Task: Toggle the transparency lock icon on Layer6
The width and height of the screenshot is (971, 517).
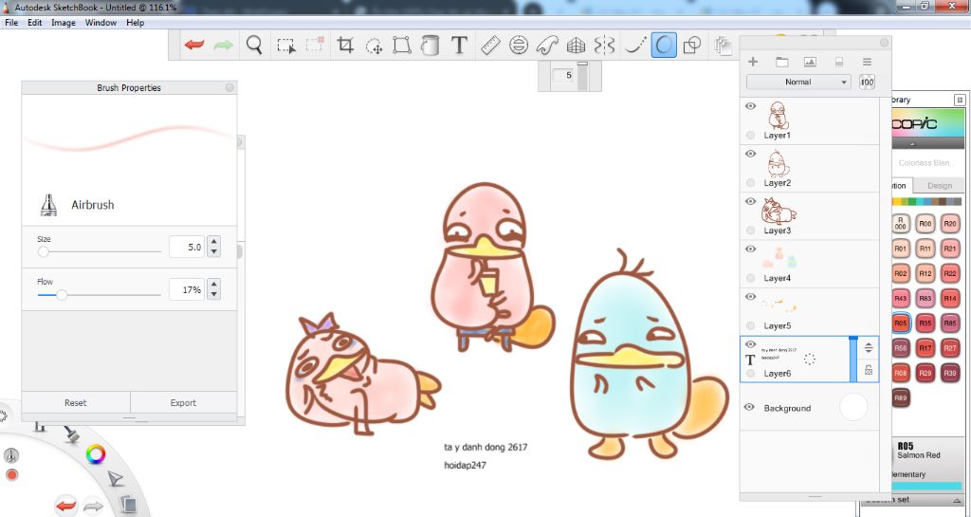Action: click(869, 370)
